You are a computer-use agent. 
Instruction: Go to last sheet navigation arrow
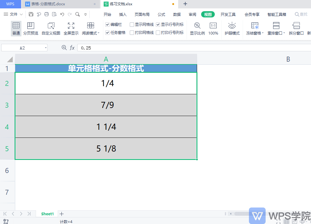click(x=29, y=214)
